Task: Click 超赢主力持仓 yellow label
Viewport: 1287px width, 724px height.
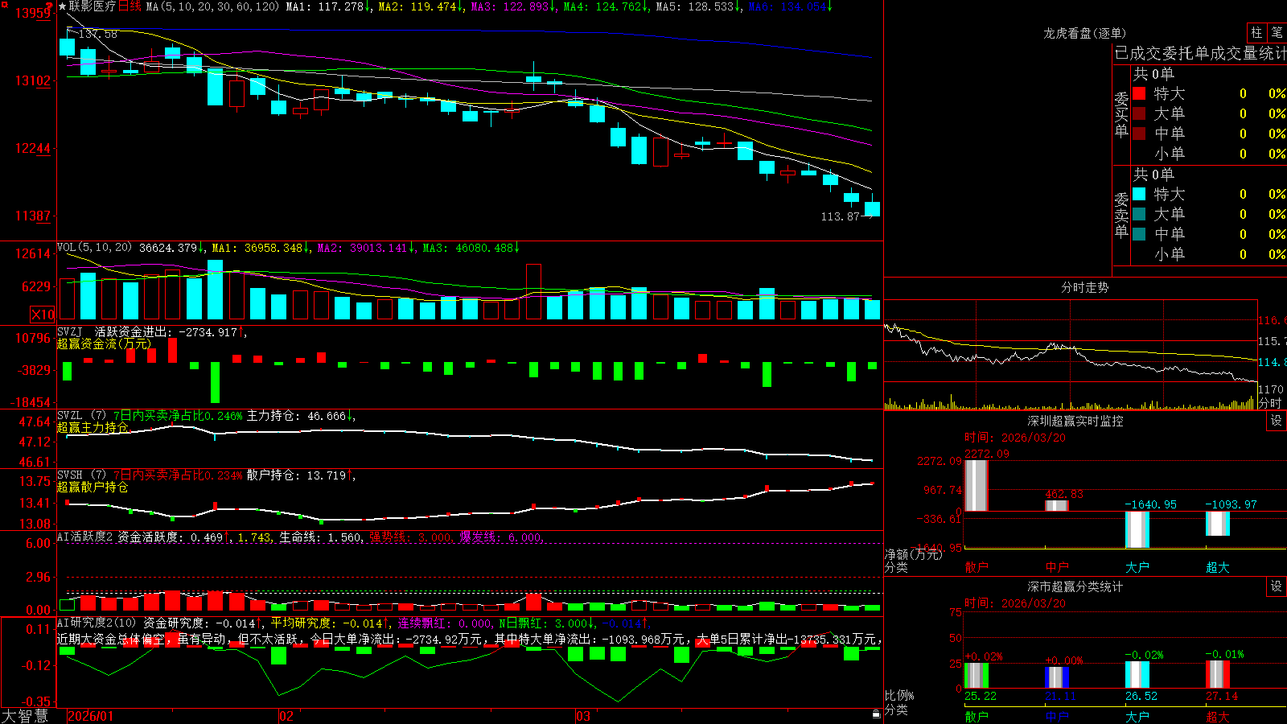Action: click(93, 427)
